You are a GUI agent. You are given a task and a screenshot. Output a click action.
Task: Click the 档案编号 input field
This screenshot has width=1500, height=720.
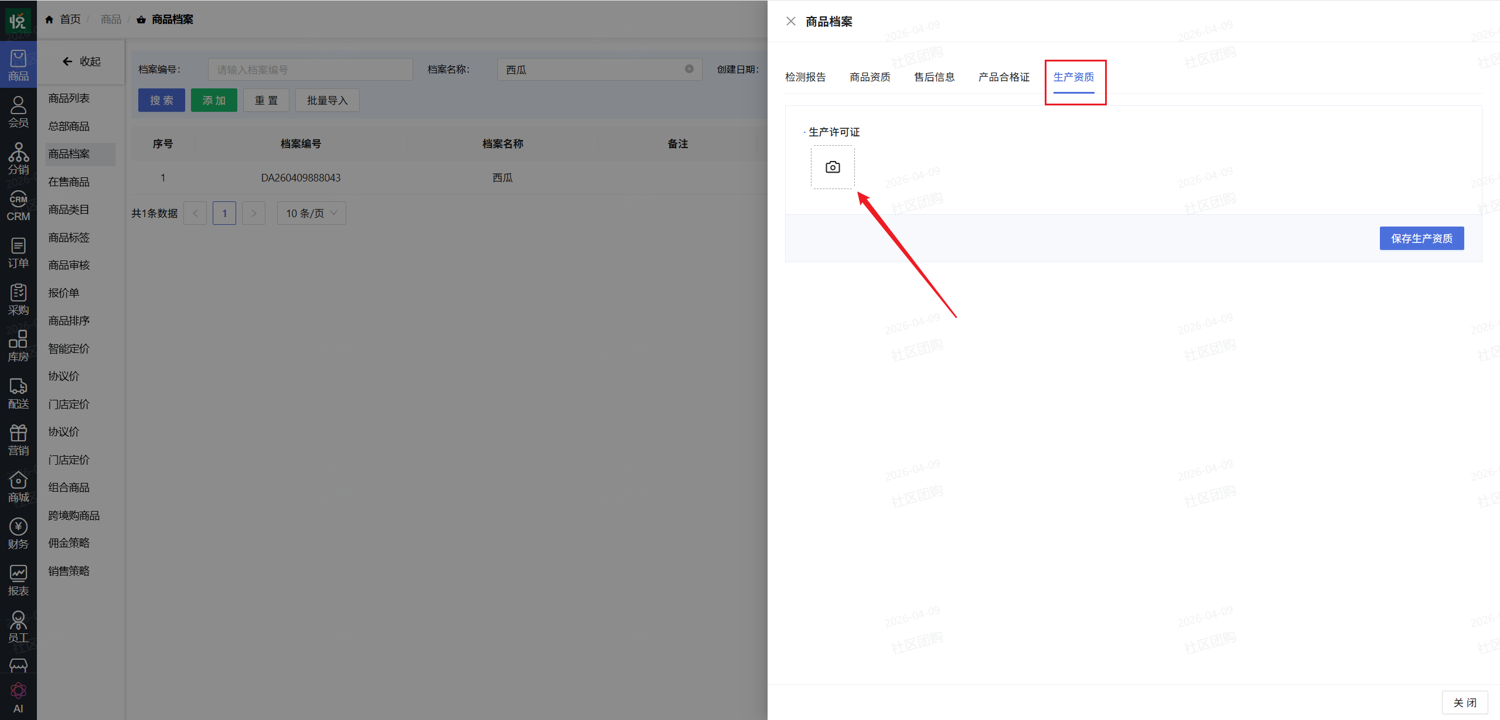311,70
